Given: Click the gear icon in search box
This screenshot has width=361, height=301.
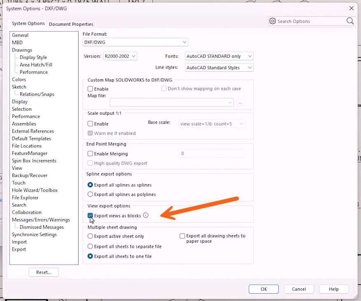Looking at the screenshot, I should [273, 21].
